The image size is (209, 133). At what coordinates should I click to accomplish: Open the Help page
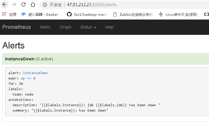click(x=109, y=27)
